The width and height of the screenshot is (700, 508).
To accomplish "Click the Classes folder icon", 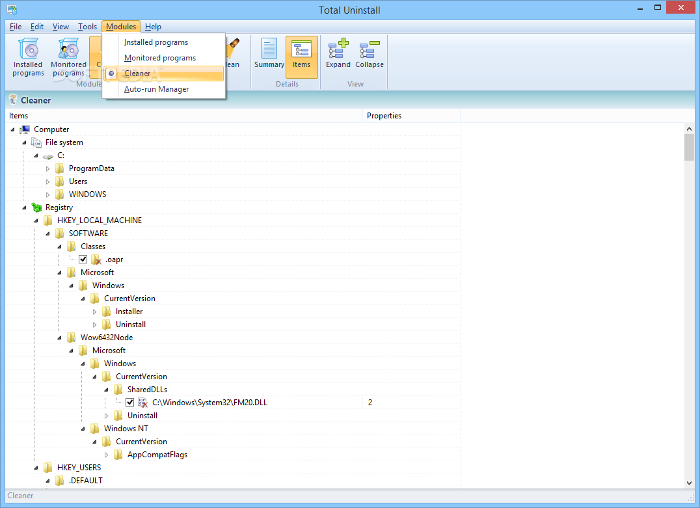I will [x=71, y=247].
